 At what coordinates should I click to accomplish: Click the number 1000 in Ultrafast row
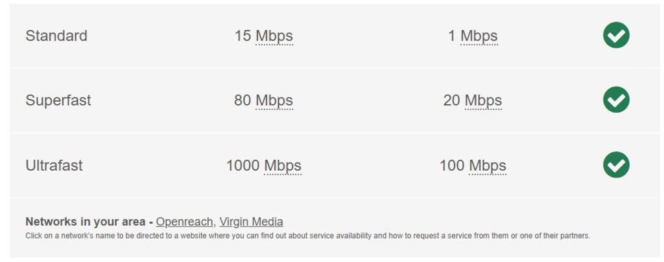243,166
